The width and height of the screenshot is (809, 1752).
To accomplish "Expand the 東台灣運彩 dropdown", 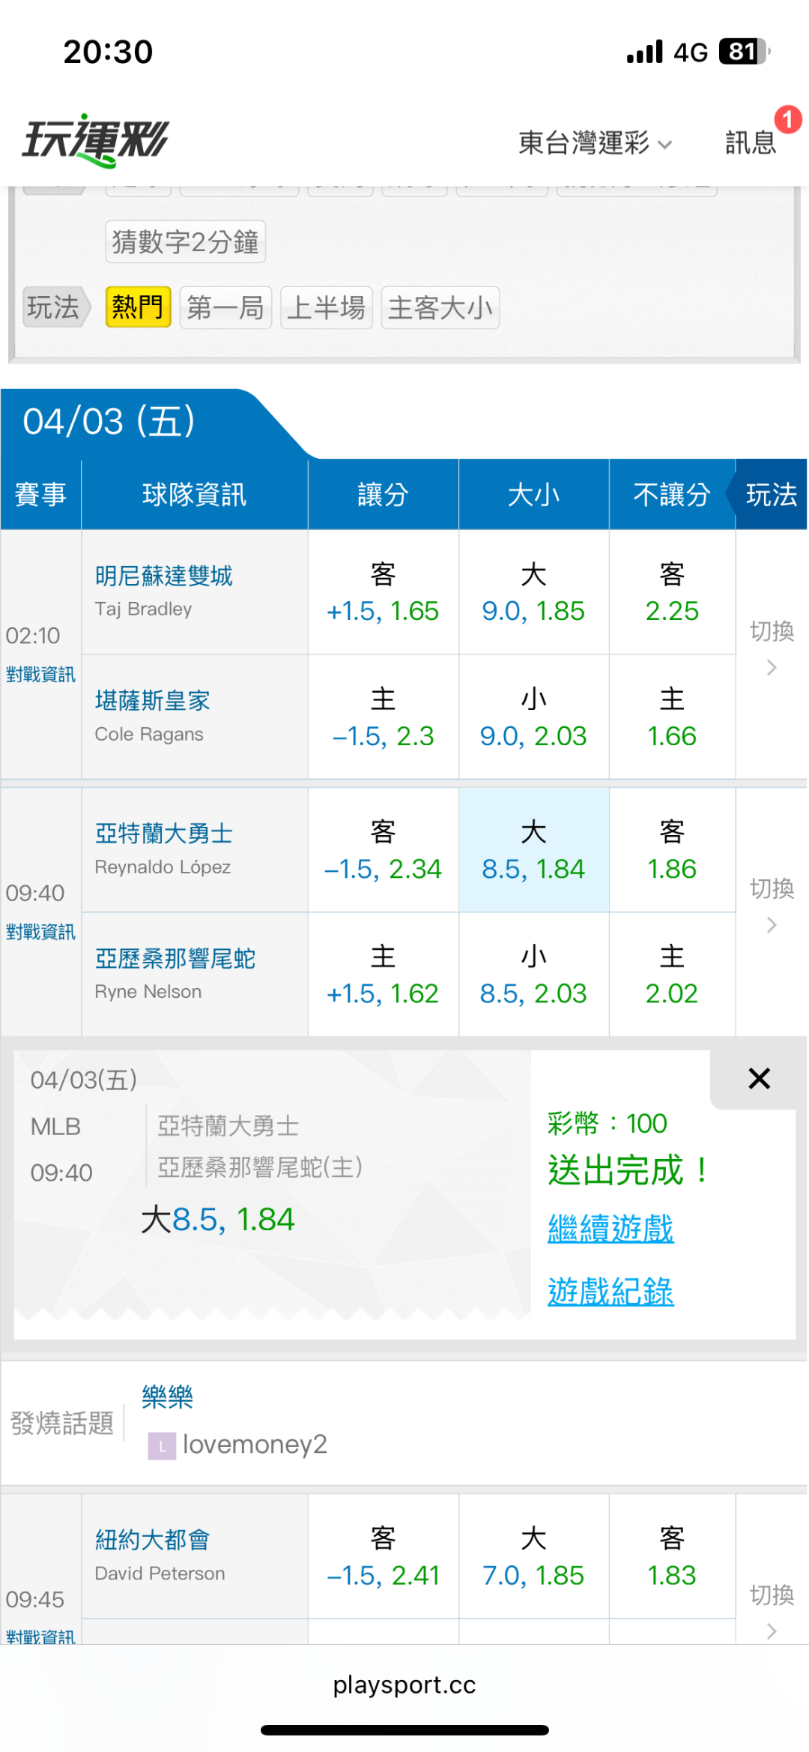I will (x=595, y=142).
